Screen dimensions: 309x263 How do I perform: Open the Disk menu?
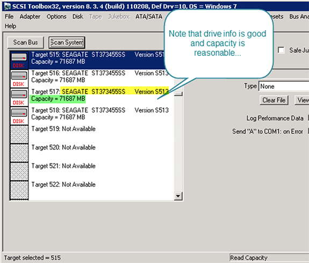[77, 17]
